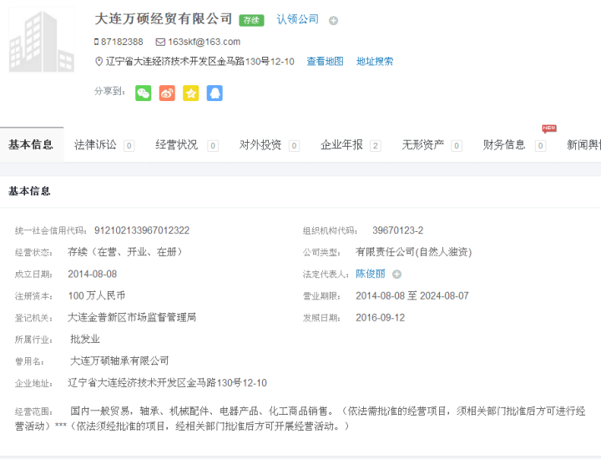Share to QZone via yellow star icon

(x=191, y=93)
